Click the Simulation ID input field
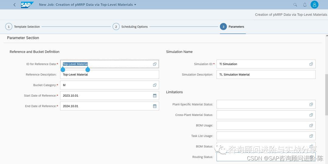The image size is (328, 164). (266, 64)
